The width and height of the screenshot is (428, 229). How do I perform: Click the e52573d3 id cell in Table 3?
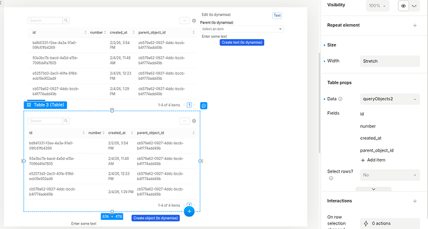(51, 176)
